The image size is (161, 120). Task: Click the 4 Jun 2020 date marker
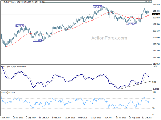coord(5,118)
